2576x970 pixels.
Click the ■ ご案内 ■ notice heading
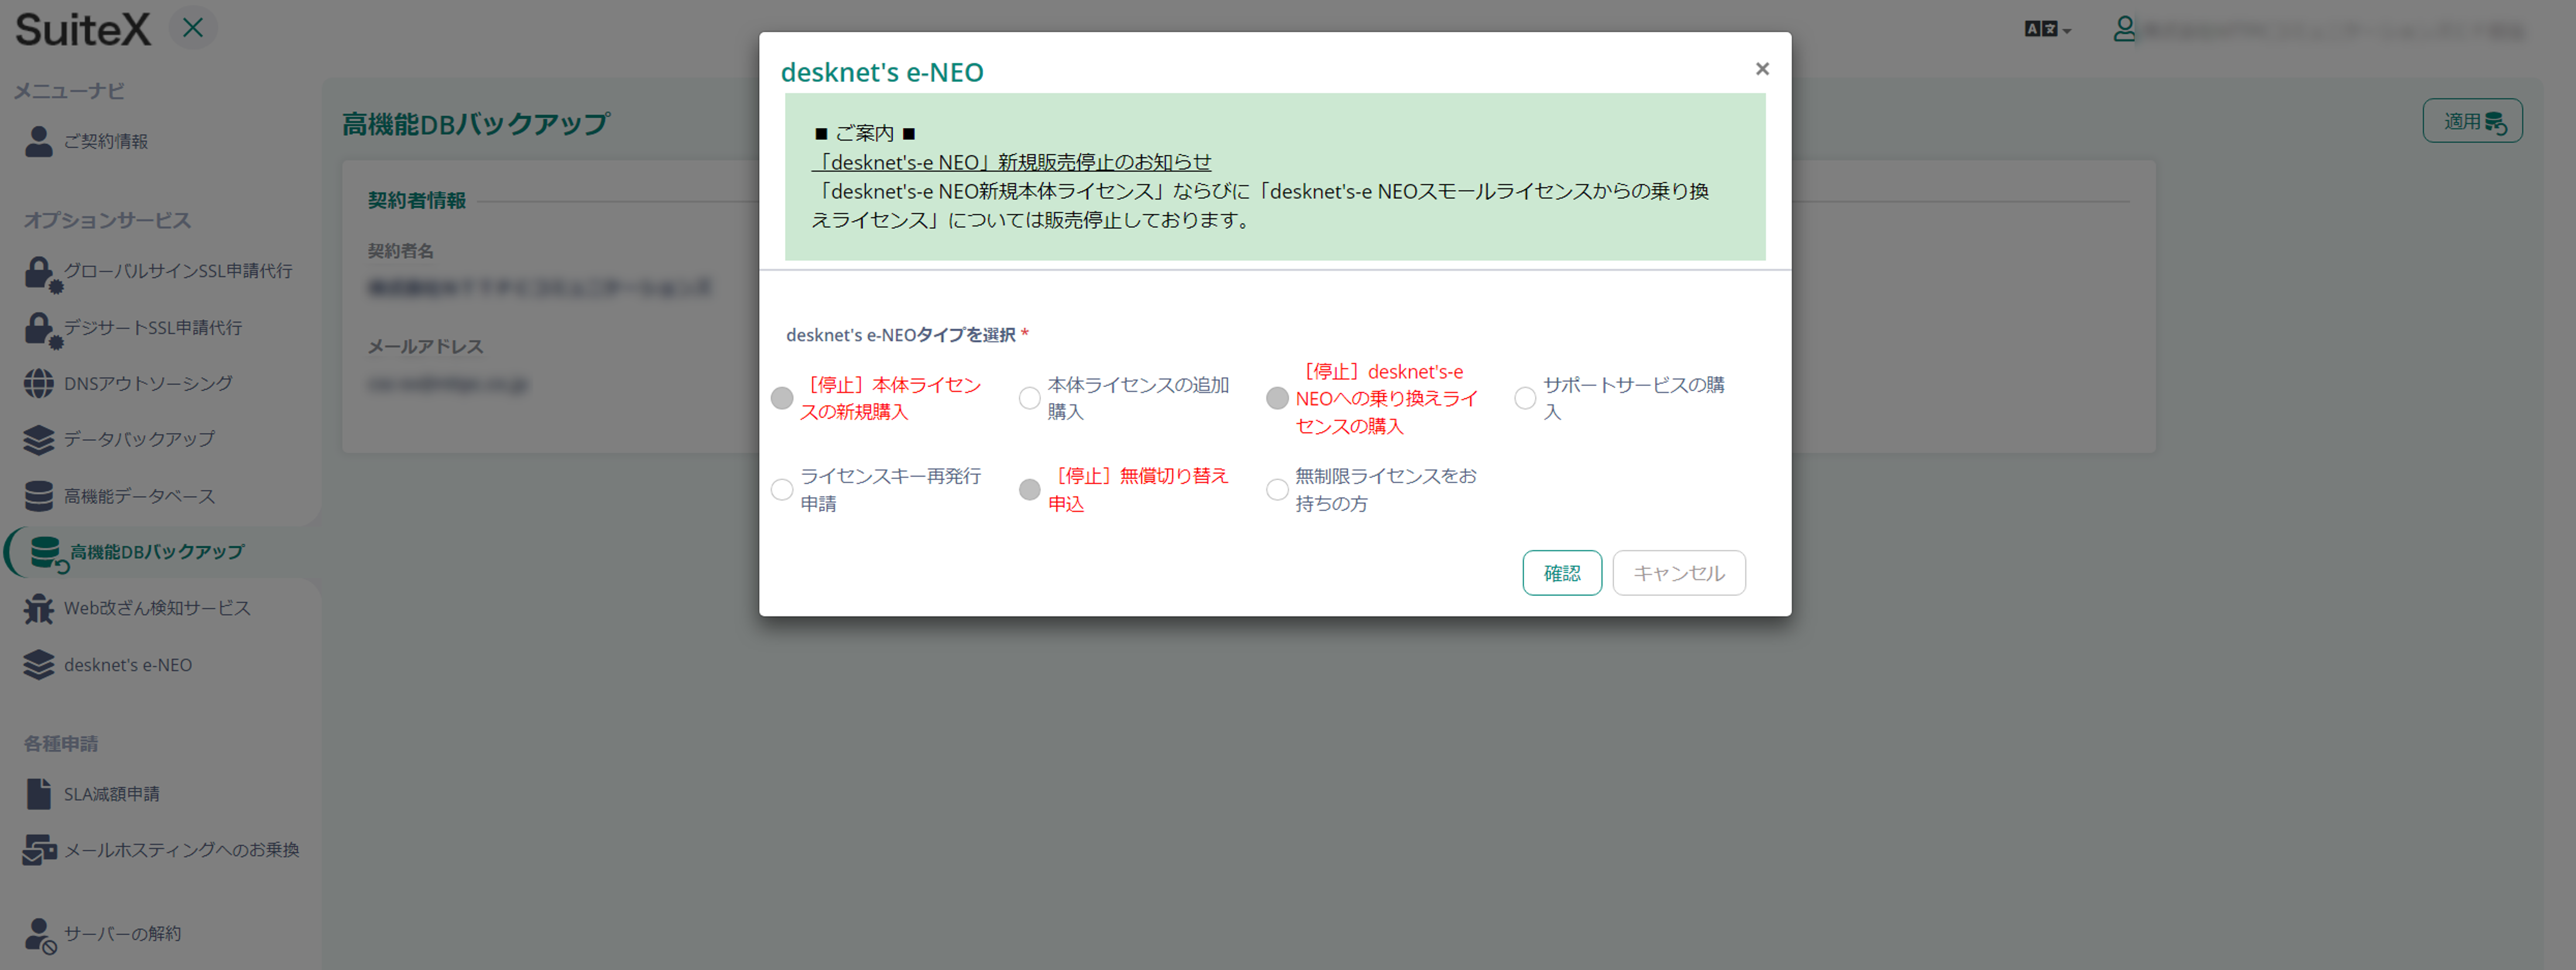tap(865, 133)
